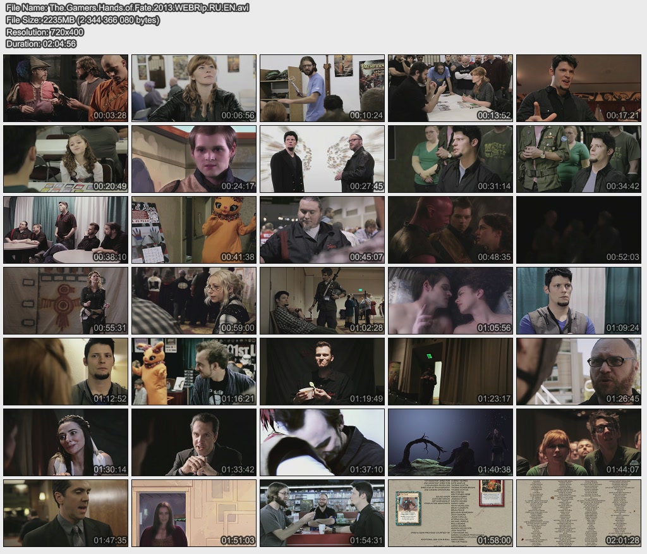Click the twisted tree scene at 01:40:38
This screenshot has width=647, height=554.
coord(450,442)
